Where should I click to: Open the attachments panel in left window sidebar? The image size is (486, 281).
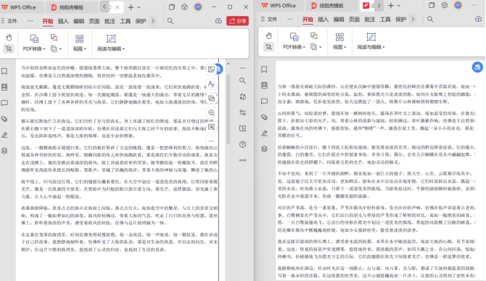pos(4,119)
